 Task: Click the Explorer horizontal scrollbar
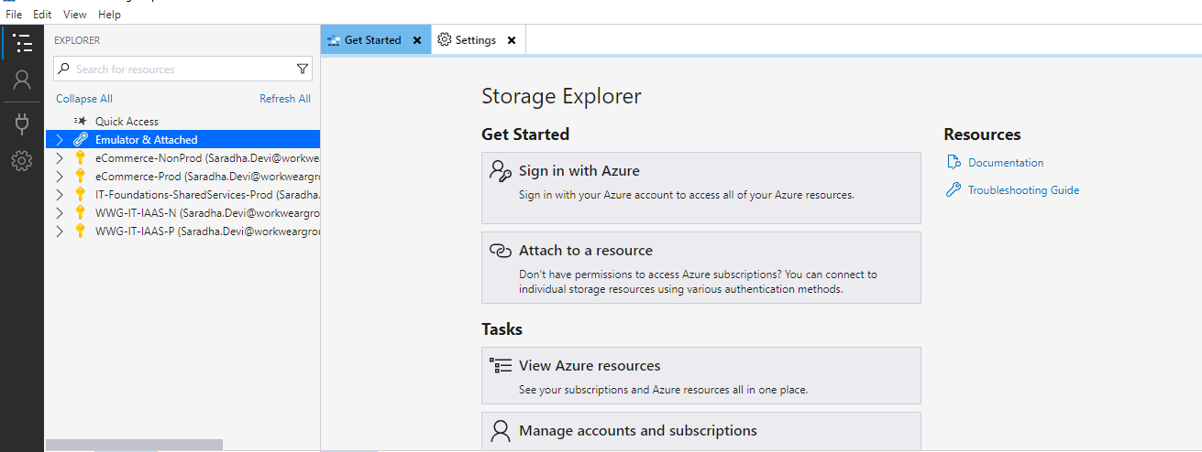click(x=134, y=446)
